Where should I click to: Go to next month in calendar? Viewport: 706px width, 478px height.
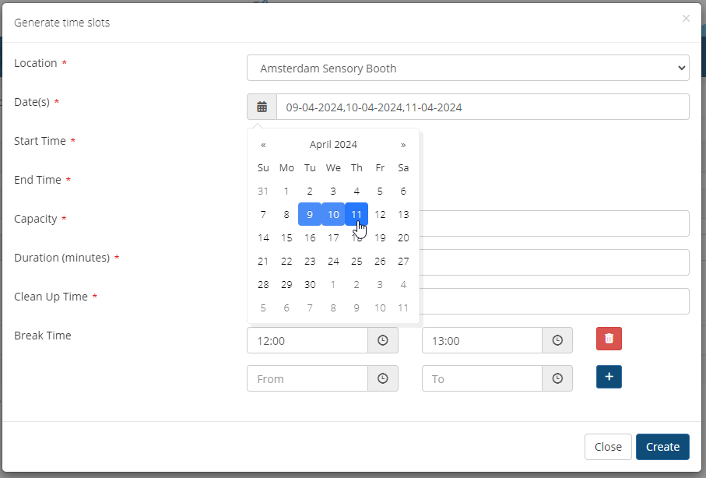pyautogui.click(x=403, y=145)
